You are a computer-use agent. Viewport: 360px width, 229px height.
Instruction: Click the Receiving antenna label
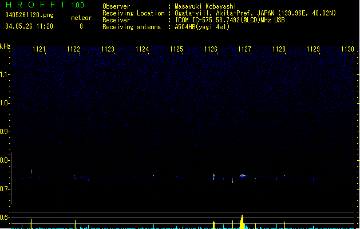point(132,27)
